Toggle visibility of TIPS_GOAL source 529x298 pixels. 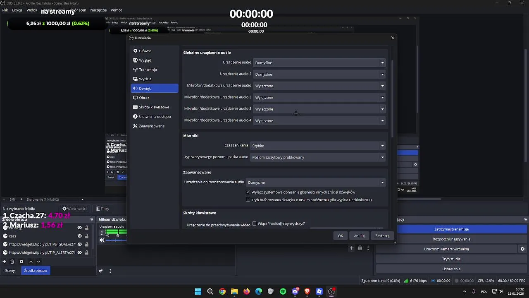click(80, 244)
